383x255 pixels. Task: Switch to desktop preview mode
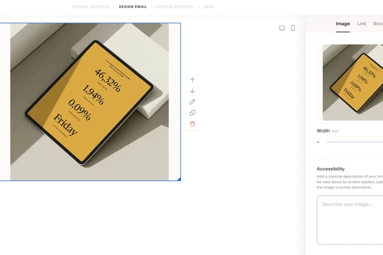coord(282,28)
